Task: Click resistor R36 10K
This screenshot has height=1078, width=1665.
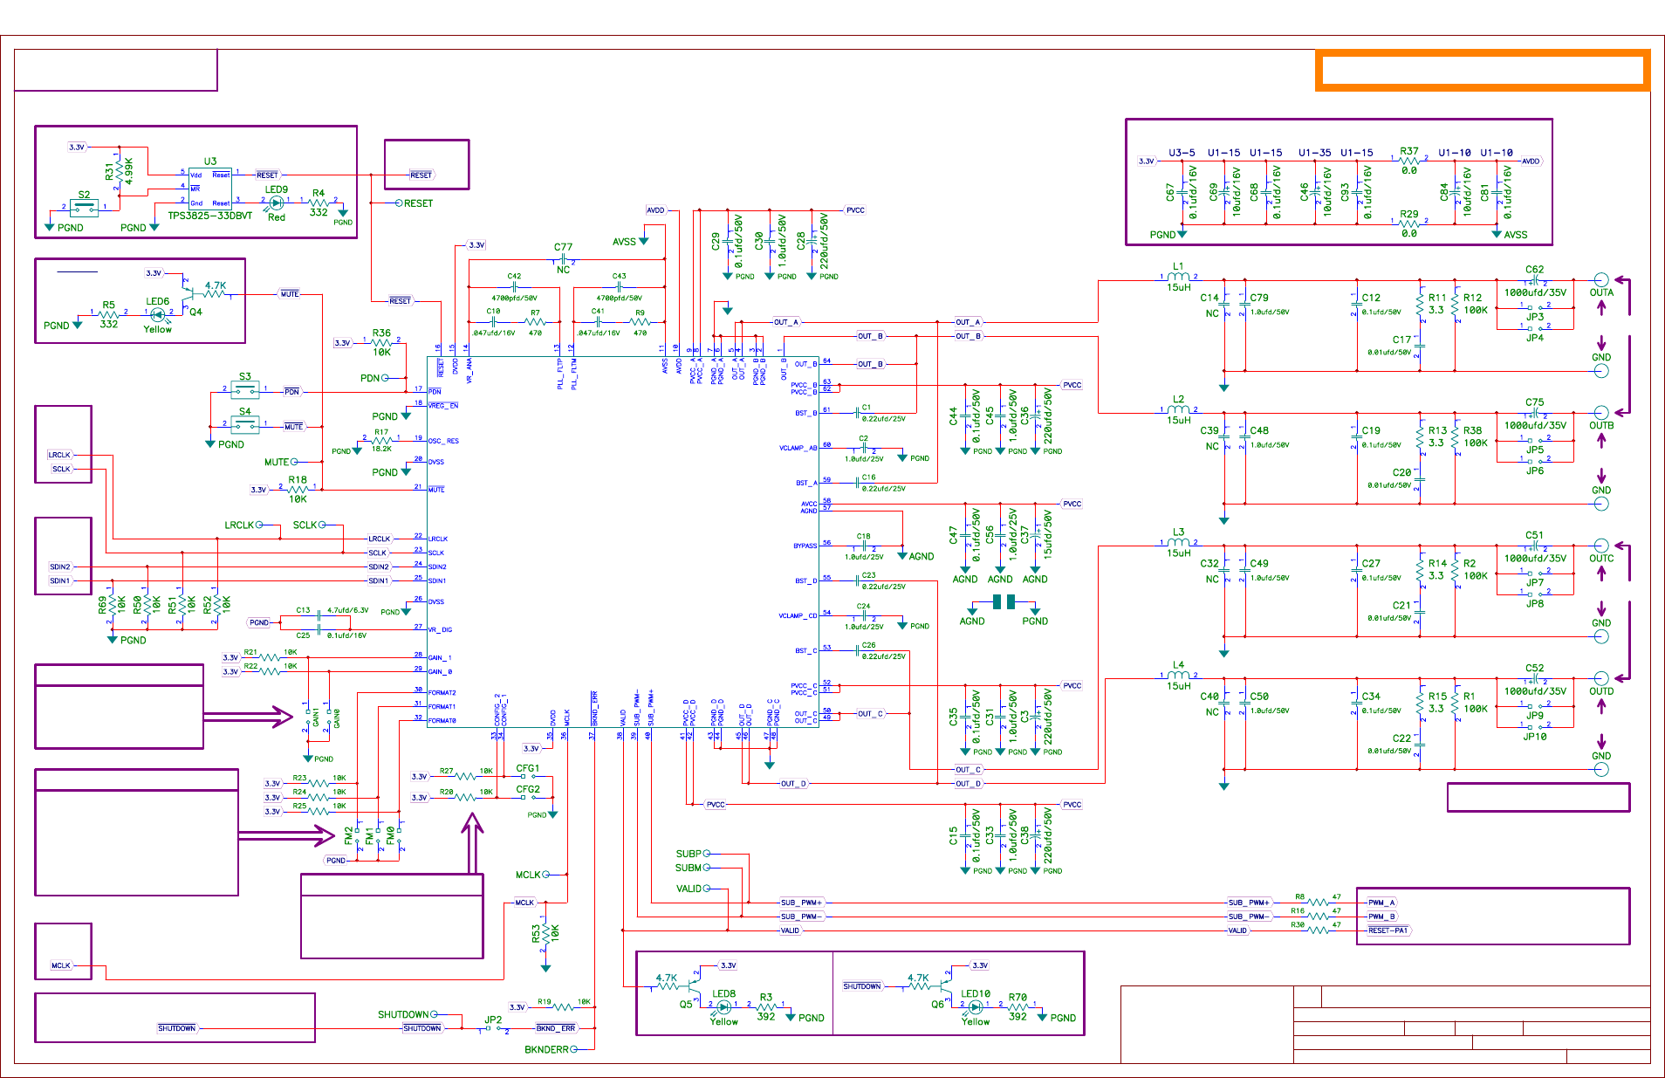Action: 381,342
